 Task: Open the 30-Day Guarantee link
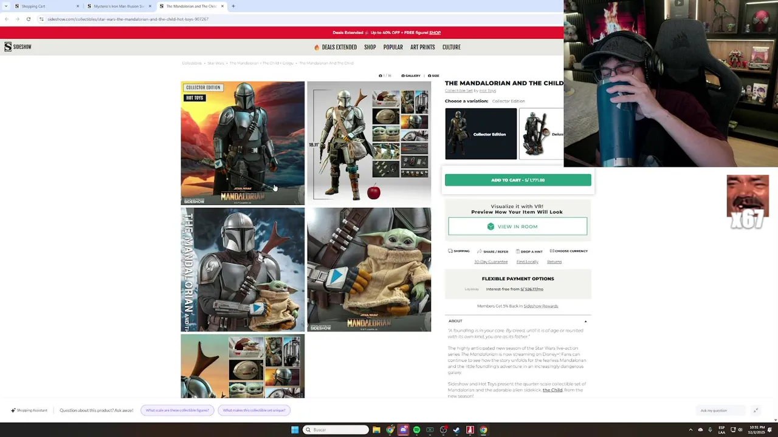pos(491,262)
